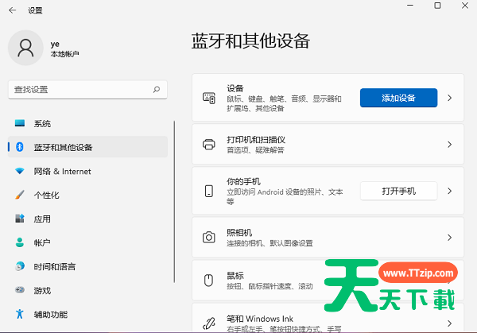The height and width of the screenshot is (333, 477).
Task: Expand the 设备 row chevron
Action: (x=449, y=98)
